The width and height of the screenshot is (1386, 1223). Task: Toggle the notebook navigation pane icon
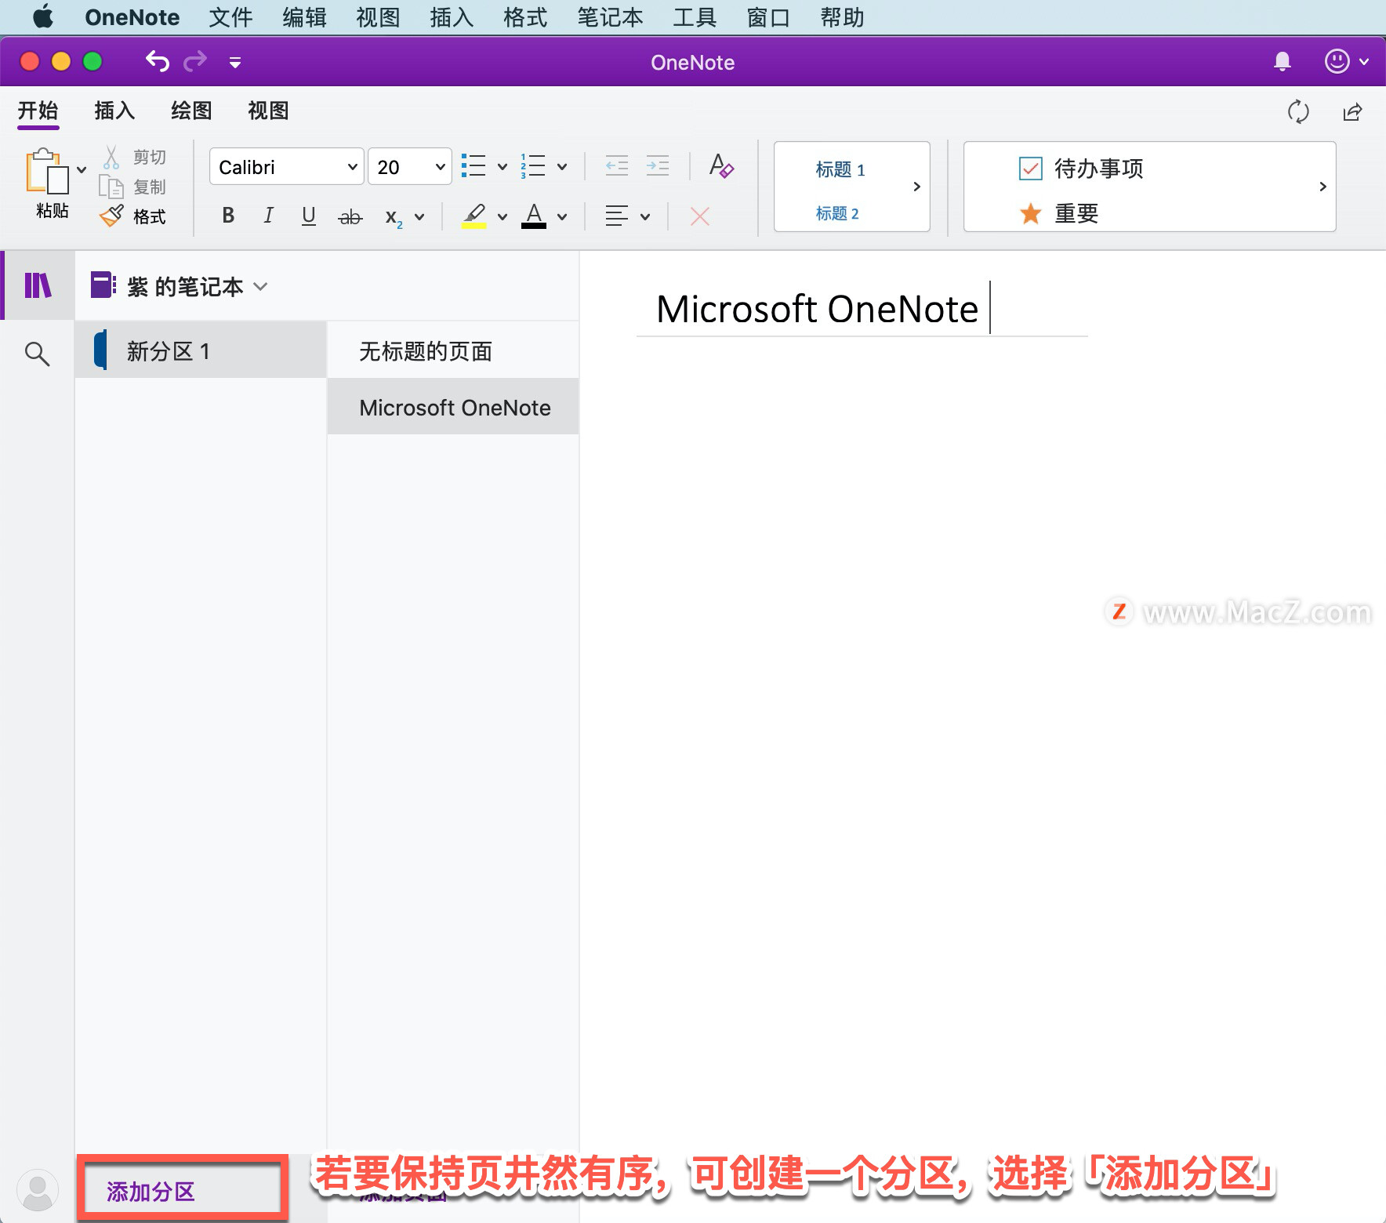38,285
